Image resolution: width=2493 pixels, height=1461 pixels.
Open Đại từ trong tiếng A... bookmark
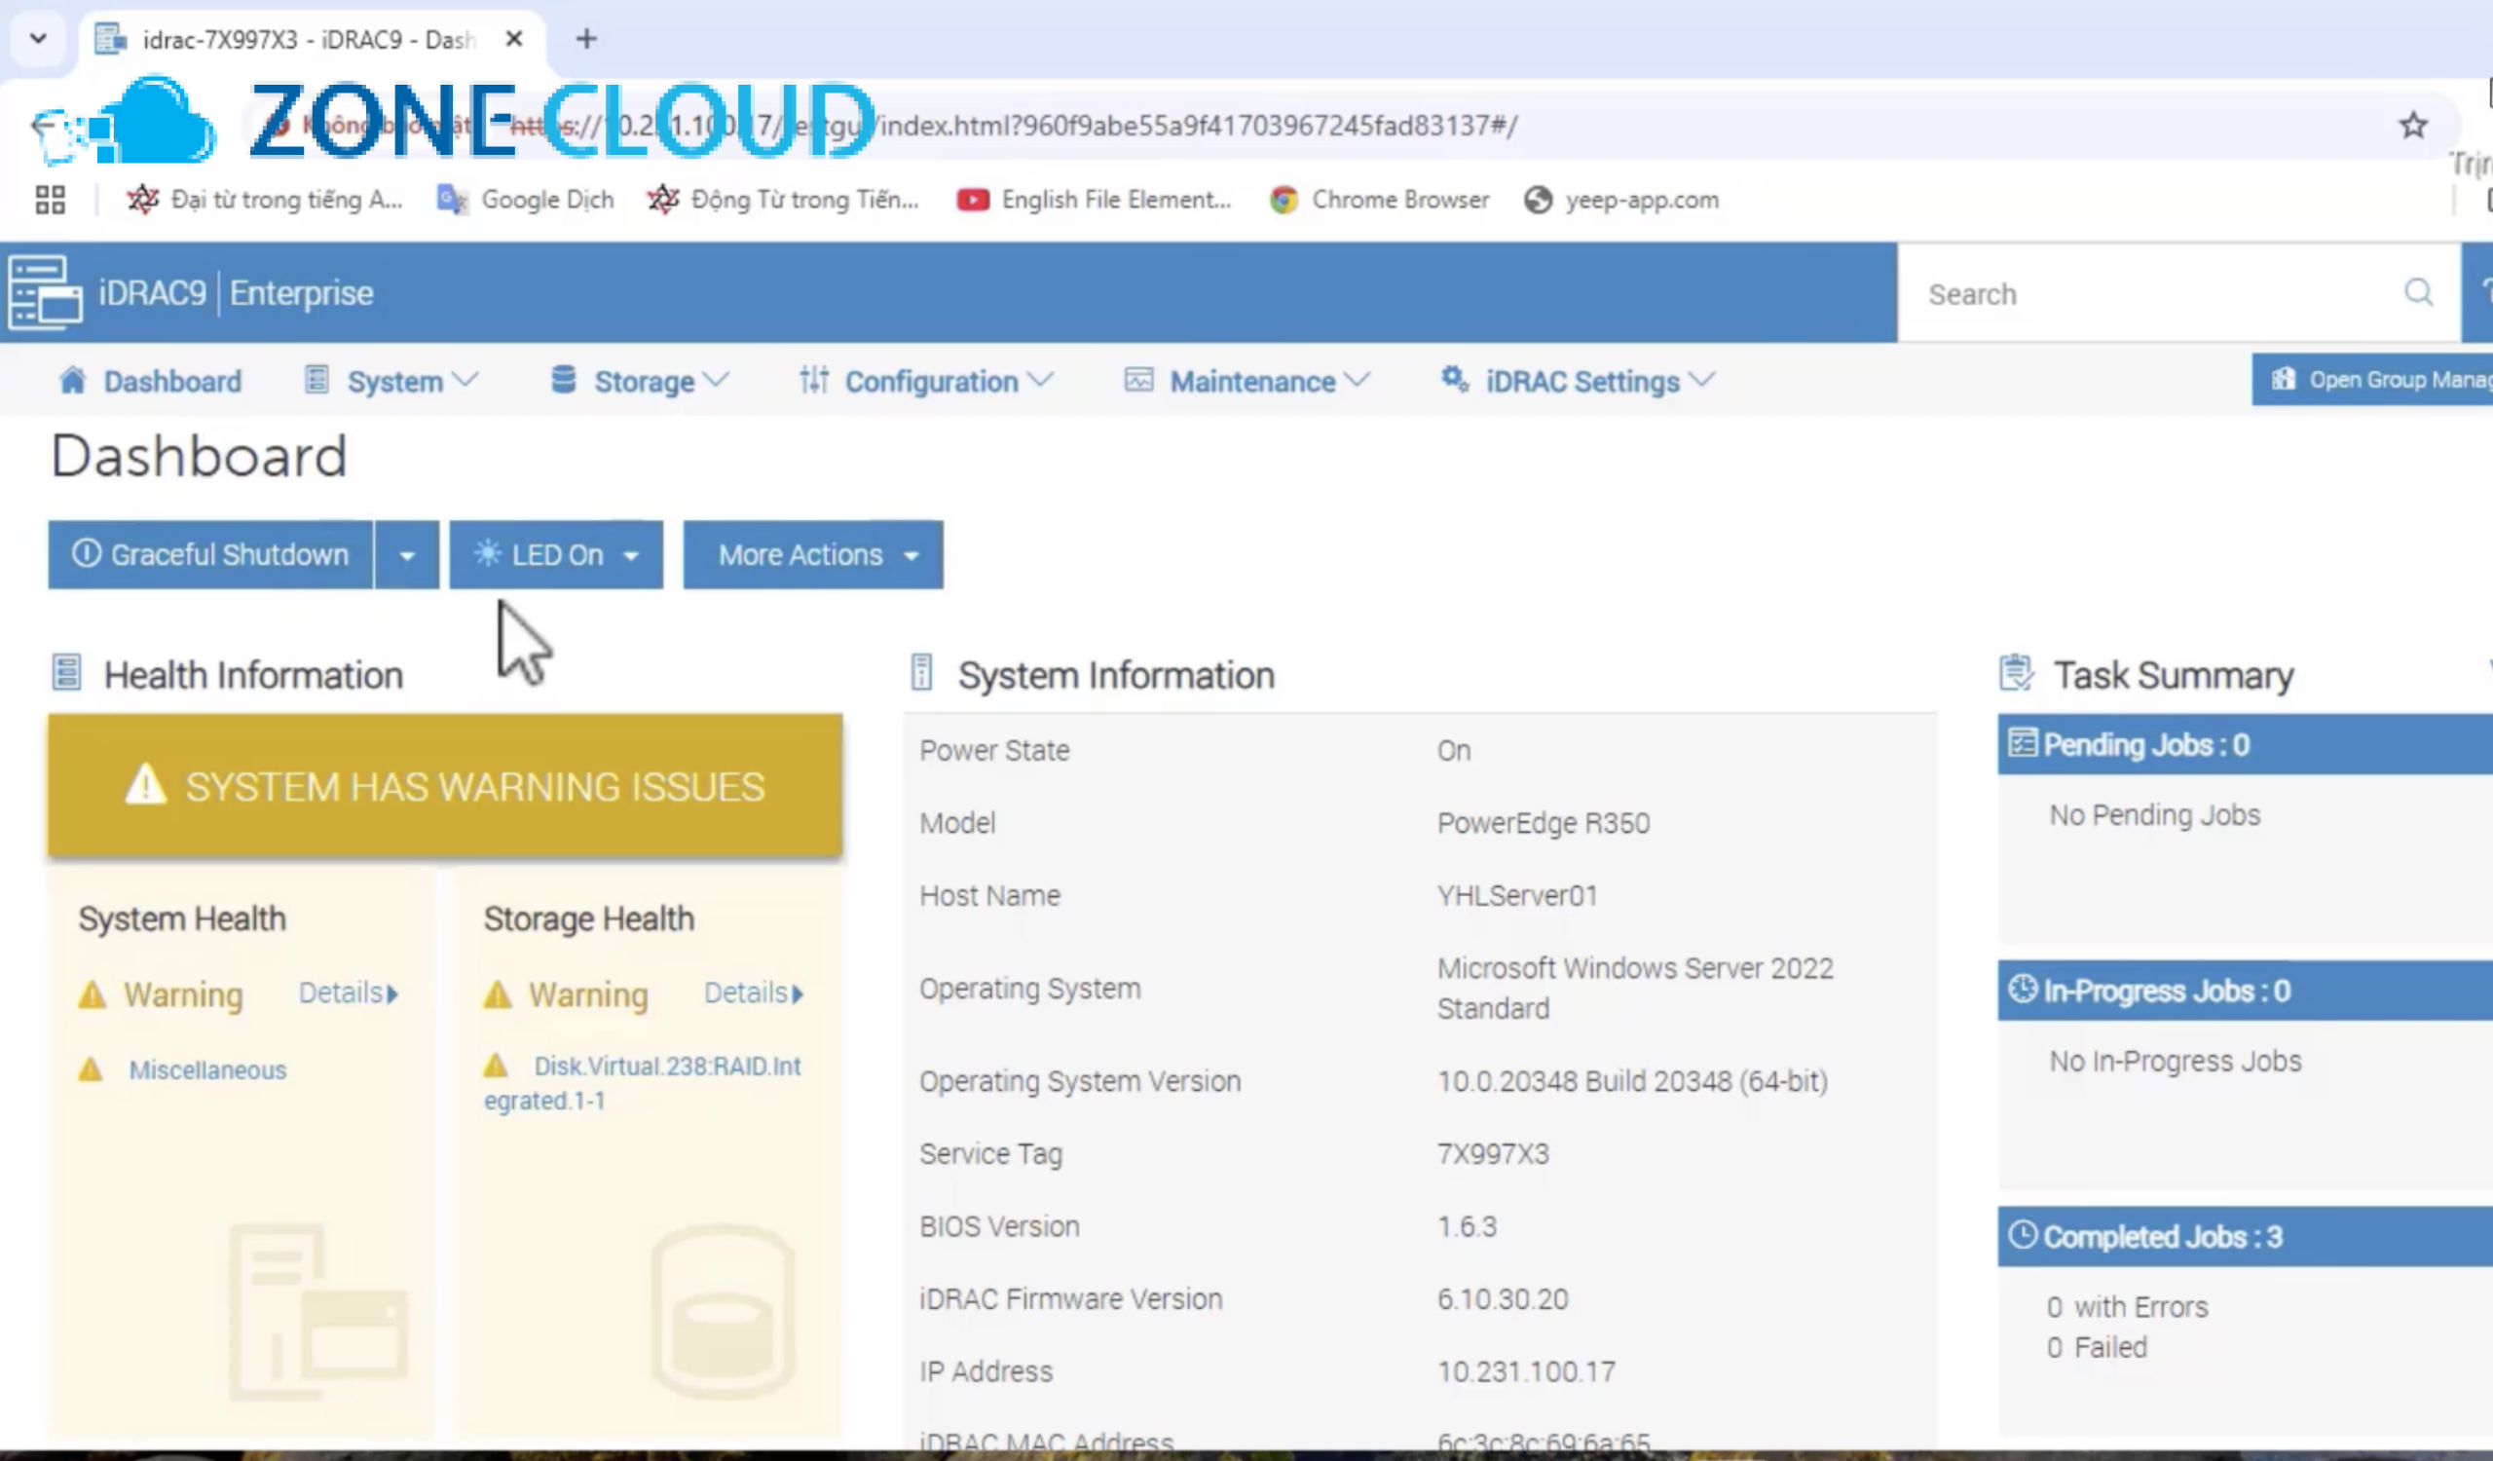click(x=265, y=200)
